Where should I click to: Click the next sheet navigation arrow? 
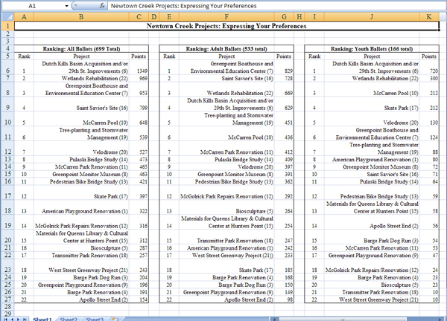click(x=19, y=317)
